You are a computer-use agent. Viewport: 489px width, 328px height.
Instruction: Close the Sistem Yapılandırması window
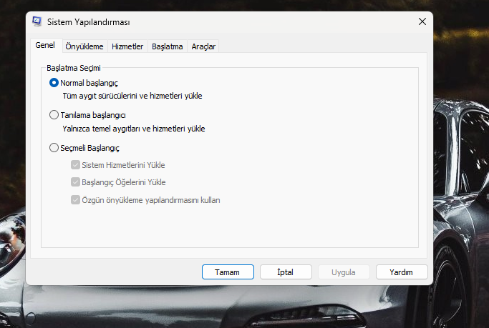tap(422, 21)
